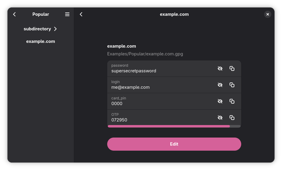The width and height of the screenshot is (282, 170).
Task: Click back arrow beside example.com header
Action: (x=81, y=14)
